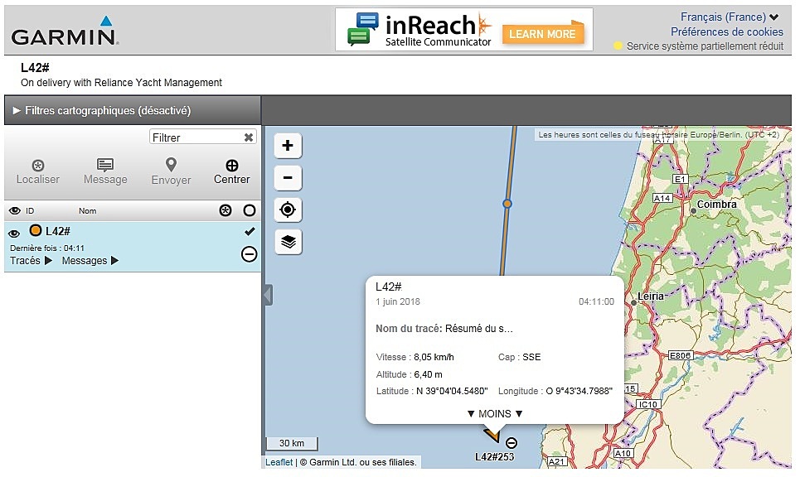Click the popup latitude value N 39°04'04.5480"
800x477 pixels.
pos(452,391)
